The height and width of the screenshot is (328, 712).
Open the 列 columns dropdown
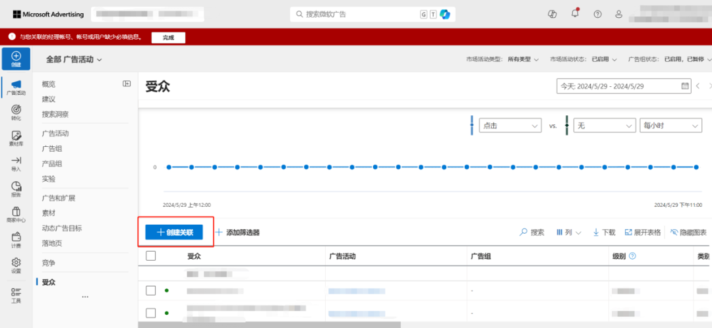[x=568, y=232]
